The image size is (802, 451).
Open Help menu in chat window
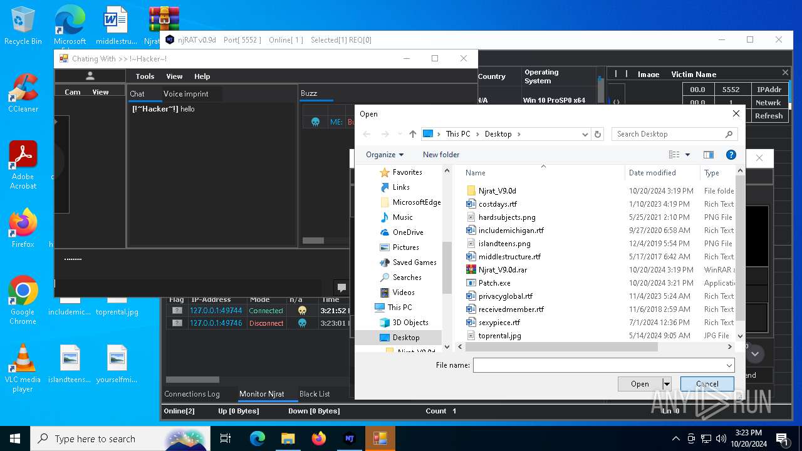[202, 76]
